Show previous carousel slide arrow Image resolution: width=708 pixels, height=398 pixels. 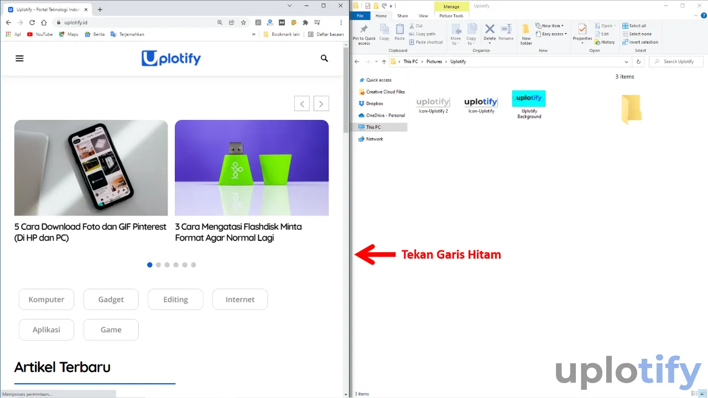pos(302,103)
